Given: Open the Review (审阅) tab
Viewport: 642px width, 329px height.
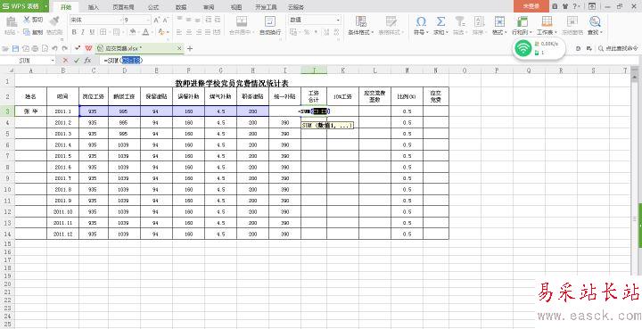Looking at the screenshot, I should click(208, 7).
